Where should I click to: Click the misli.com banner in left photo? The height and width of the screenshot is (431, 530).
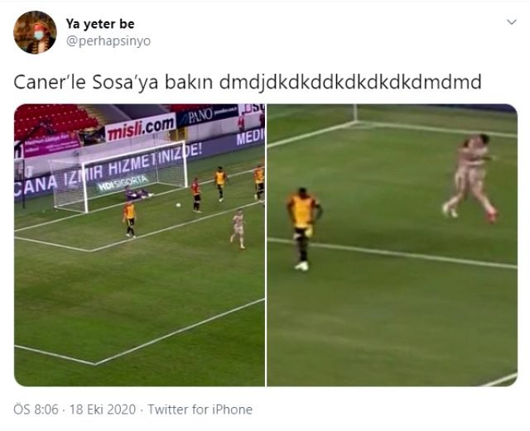[140, 127]
